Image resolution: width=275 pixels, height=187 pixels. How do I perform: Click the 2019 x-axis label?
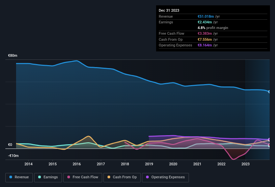149,164
